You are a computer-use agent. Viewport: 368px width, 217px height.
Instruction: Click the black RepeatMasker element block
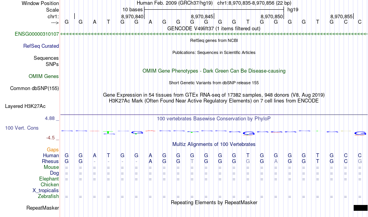point(361,208)
